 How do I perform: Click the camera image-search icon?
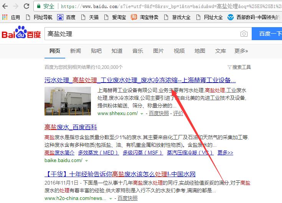pyautogui.click(x=244, y=34)
